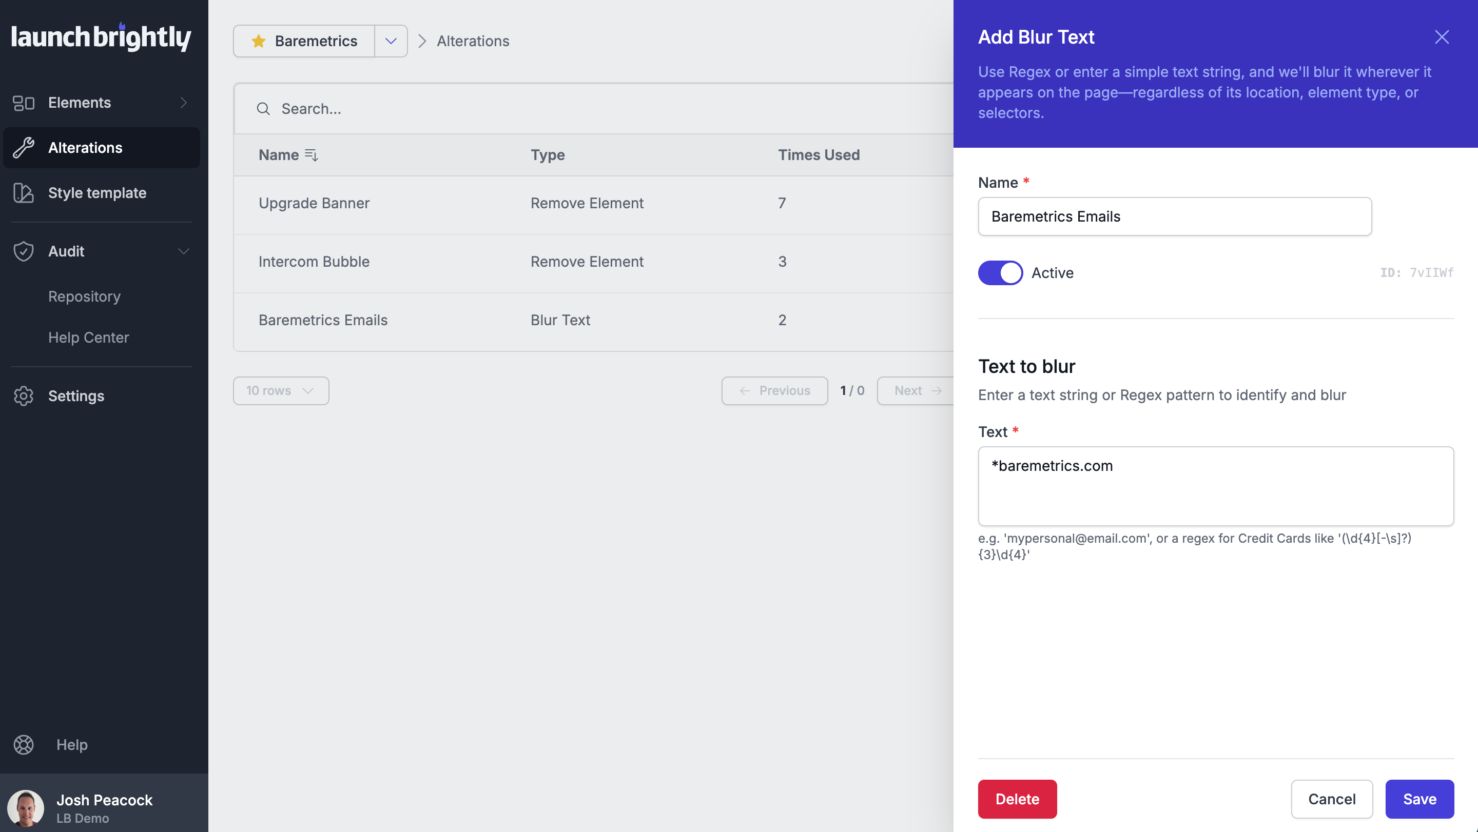Open the Alterations menu item
Image resolution: width=1478 pixels, height=832 pixels.
(102, 147)
